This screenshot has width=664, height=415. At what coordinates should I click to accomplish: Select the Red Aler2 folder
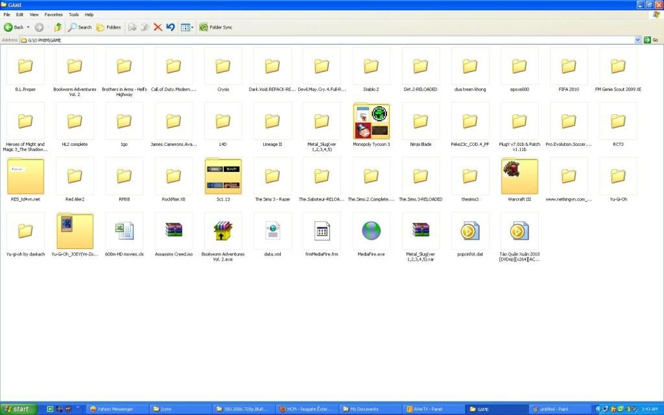pyautogui.click(x=75, y=180)
